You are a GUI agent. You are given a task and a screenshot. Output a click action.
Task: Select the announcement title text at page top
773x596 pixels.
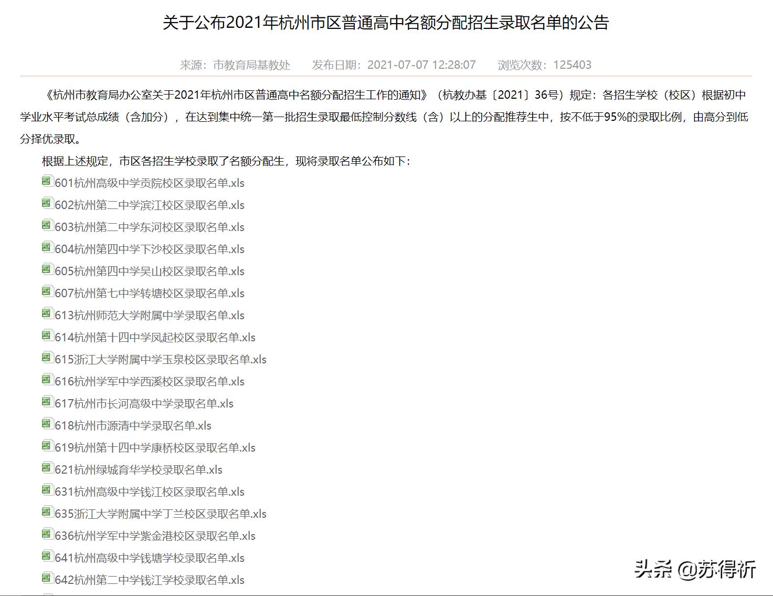[386, 22]
